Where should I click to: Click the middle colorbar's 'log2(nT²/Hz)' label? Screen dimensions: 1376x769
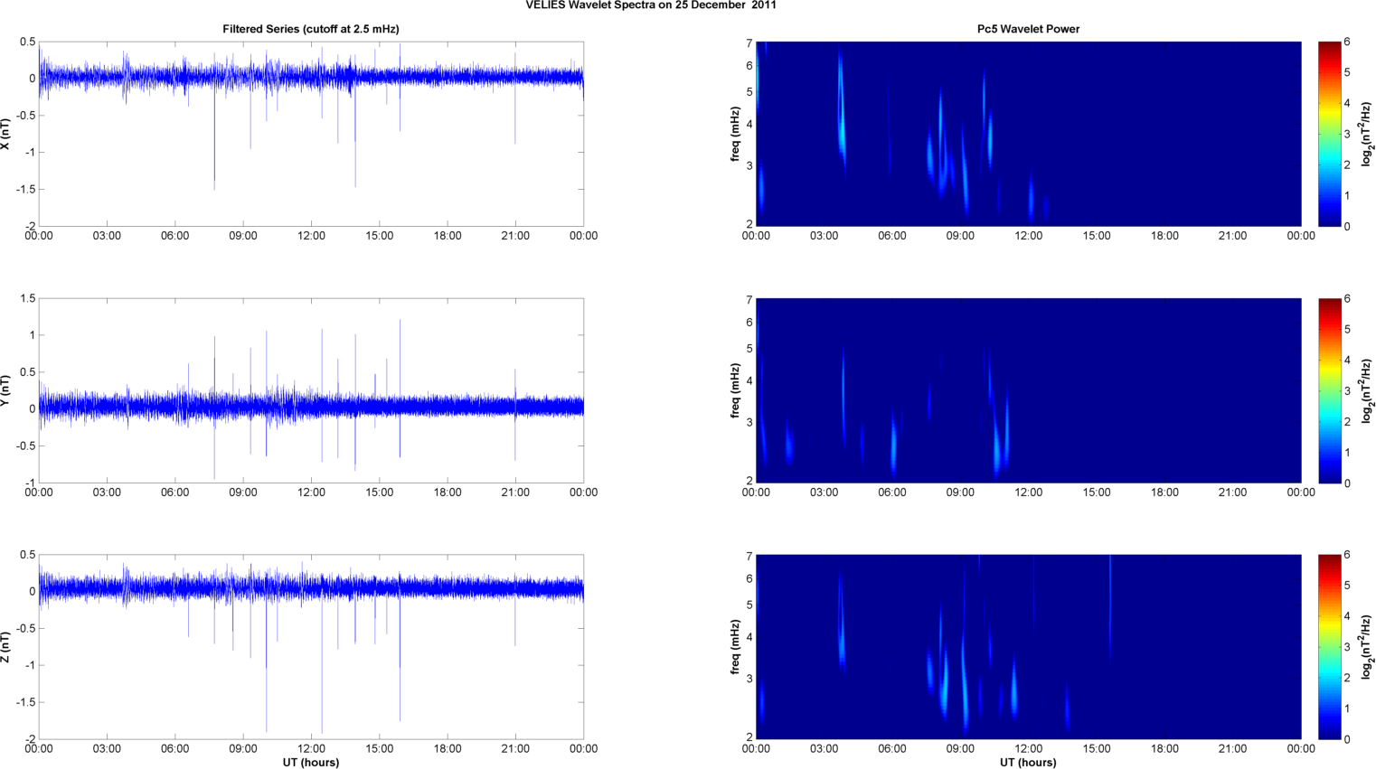1367,390
